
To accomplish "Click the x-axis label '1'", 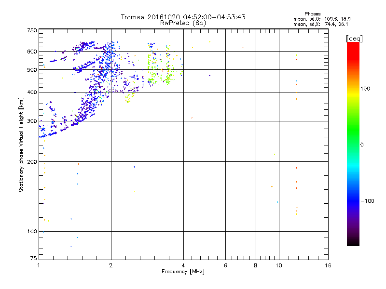I will [39, 265].
